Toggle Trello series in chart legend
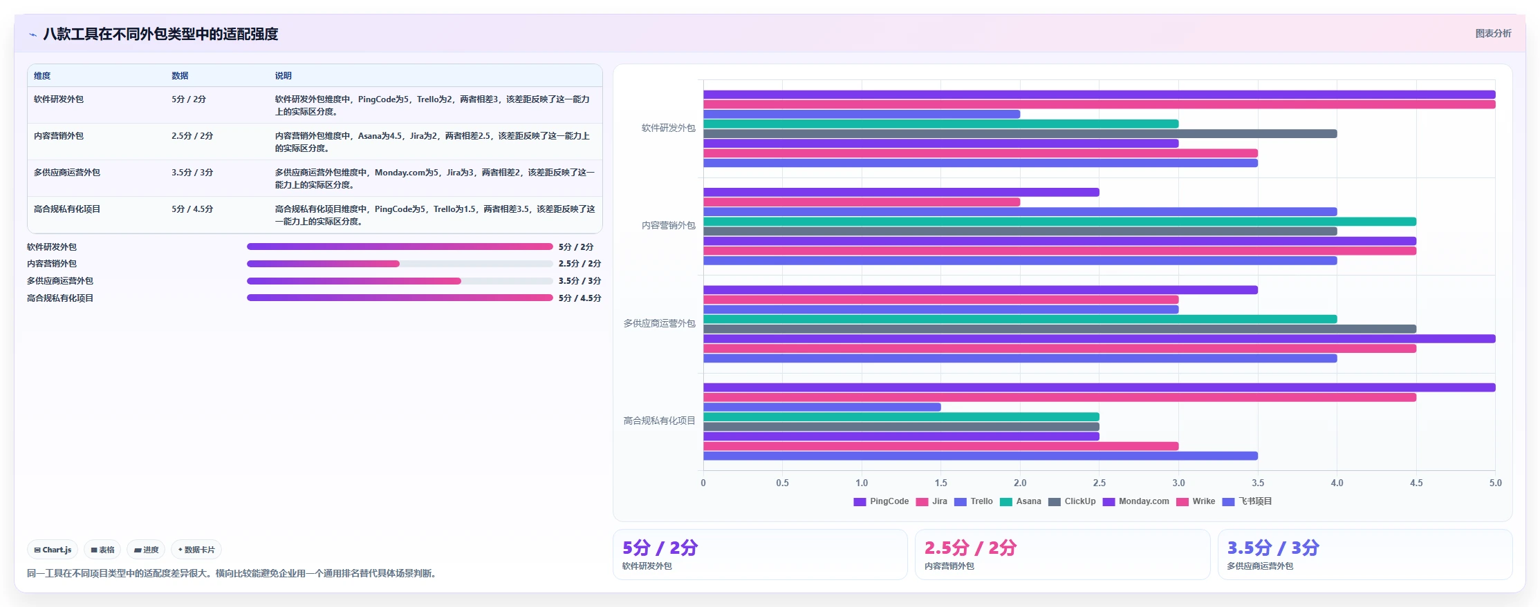Image resolution: width=1540 pixels, height=607 pixels. (974, 501)
